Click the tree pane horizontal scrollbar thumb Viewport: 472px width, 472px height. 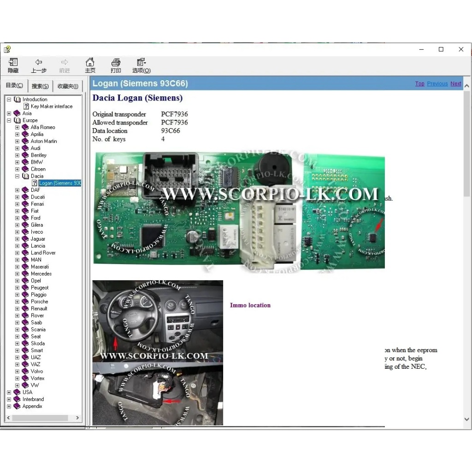pyautogui.click(x=40, y=418)
